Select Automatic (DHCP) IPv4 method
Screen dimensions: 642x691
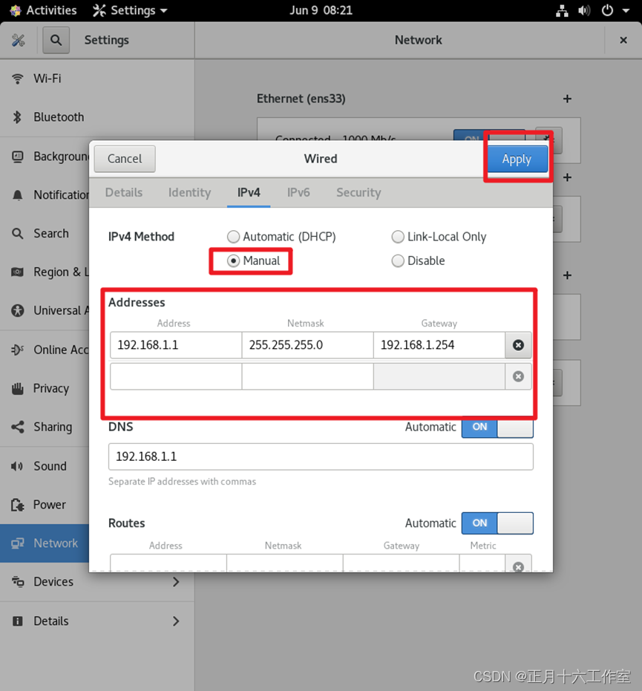[x=281, y=237]
